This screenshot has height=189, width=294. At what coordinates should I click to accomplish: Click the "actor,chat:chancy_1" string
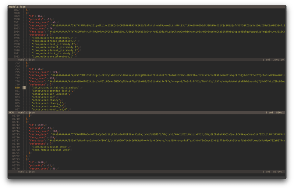point(48,103)
